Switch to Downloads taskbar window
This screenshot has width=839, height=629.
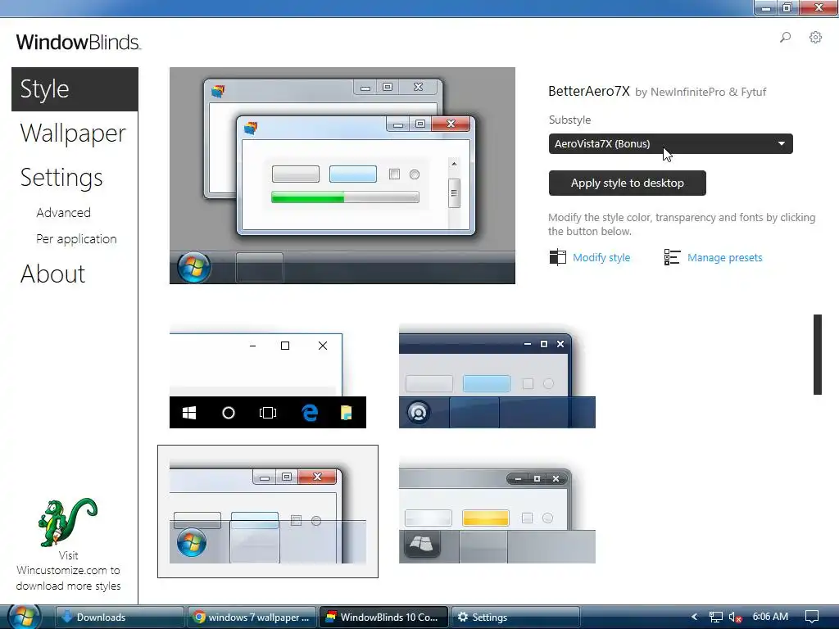[x=120, y=618]
